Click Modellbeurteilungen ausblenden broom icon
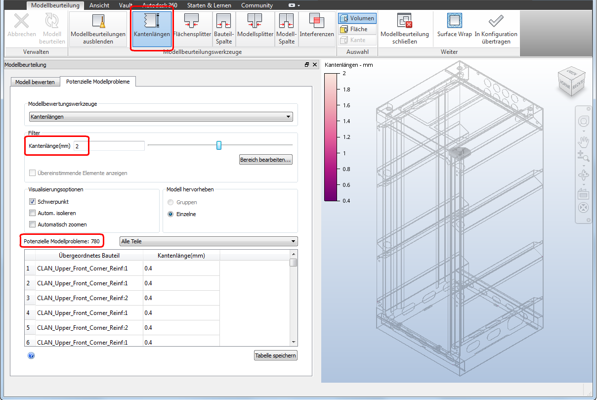Image resolution: width=597 pixels, height=400 pixels. pyautogui.click(x=98, y=21)
